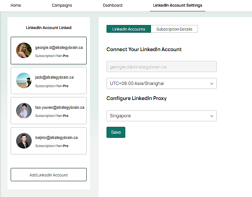Open the Singapore proxy dropdown

[x=162, y=116]
